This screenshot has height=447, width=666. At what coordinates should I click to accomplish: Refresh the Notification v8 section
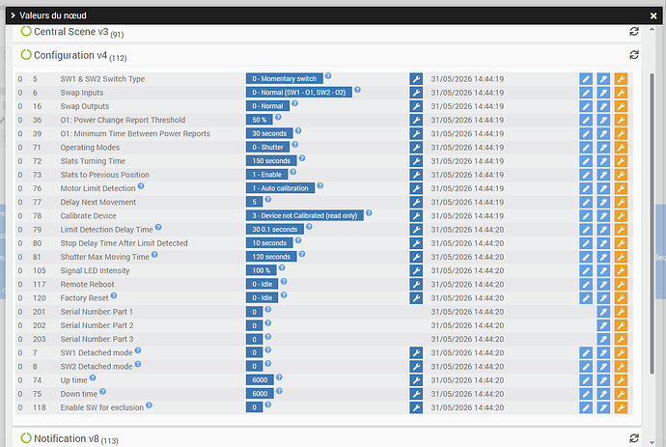tap(634, 438)
